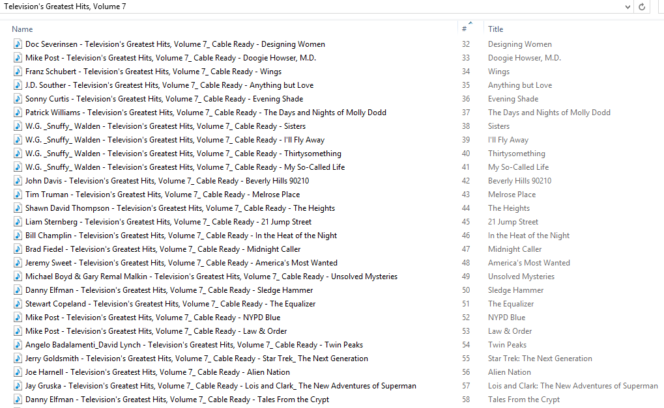Select the music icon for Melrose Place
The image size is (664, 408).
18,195
